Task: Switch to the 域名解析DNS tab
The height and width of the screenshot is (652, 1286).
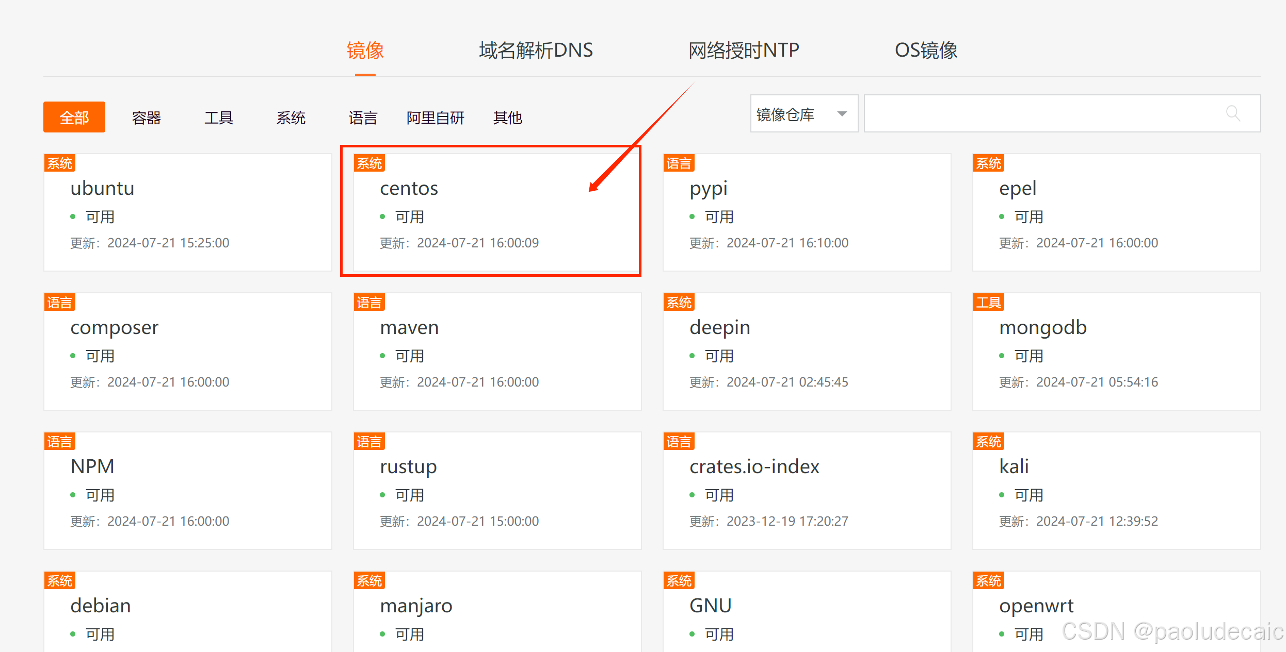Action: (536, 51)
